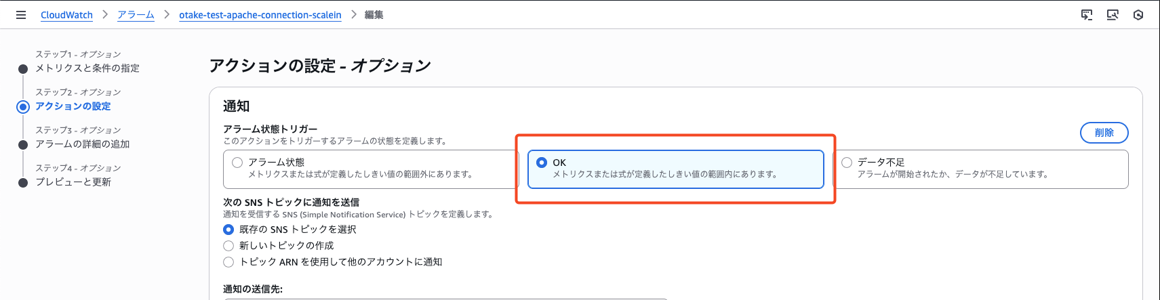
Task: Go to step メトリクスと条件の指定
Action: pyautogui.click(x=87, y=68)
